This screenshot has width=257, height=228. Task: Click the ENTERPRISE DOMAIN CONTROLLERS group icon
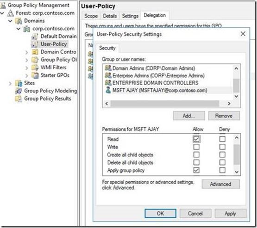coord(108,83)
